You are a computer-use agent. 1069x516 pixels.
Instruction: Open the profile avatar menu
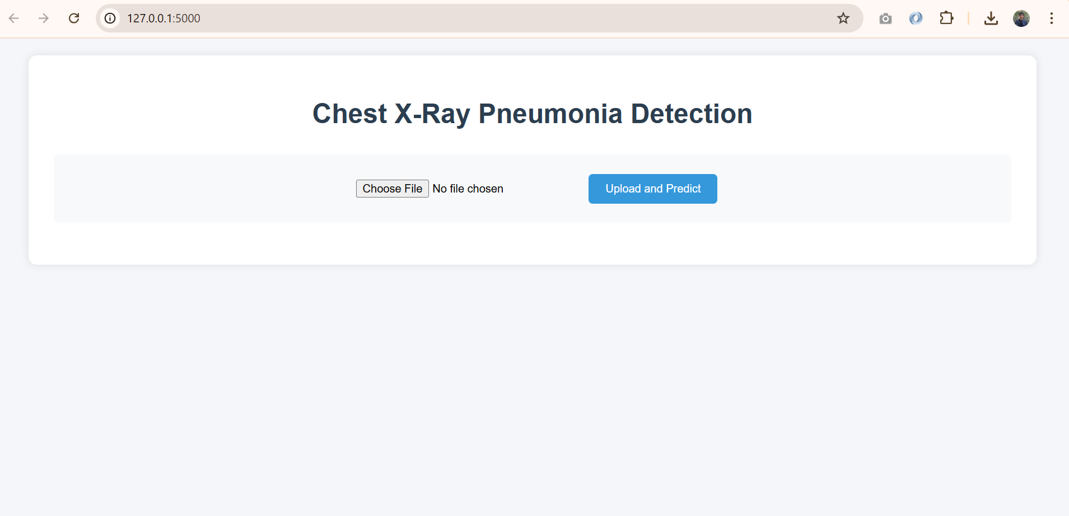(1021, 18)
